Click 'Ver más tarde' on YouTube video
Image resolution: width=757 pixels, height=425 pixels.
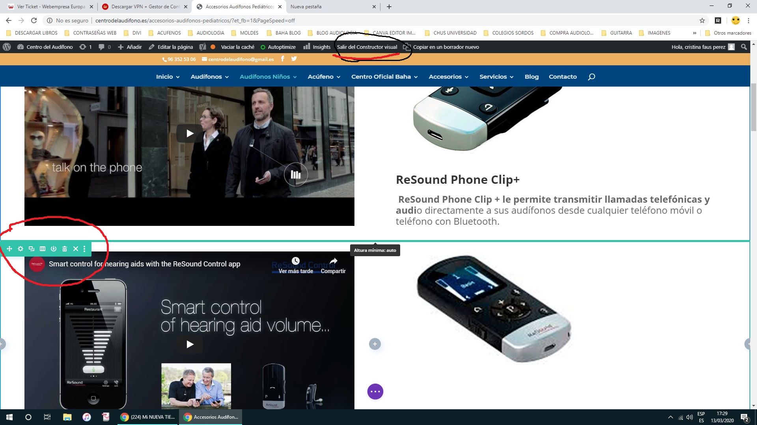(x=296, y=266)
